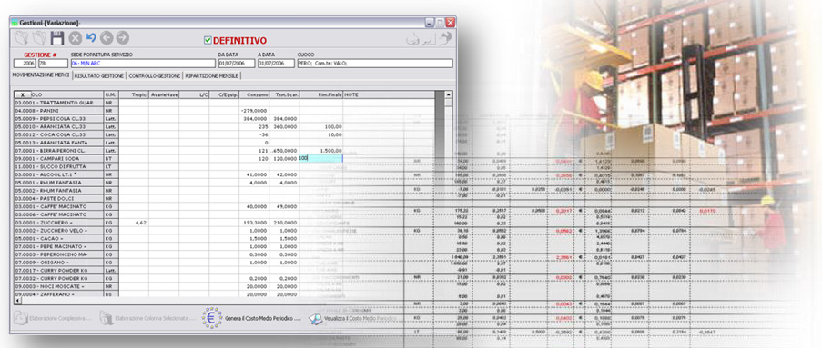Uncheck the DEFINITIVO checkbox
The width and height of the screenshot is (822, 348).
coord(208,40)
